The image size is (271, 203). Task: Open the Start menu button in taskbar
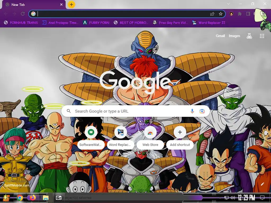(6, 198)
